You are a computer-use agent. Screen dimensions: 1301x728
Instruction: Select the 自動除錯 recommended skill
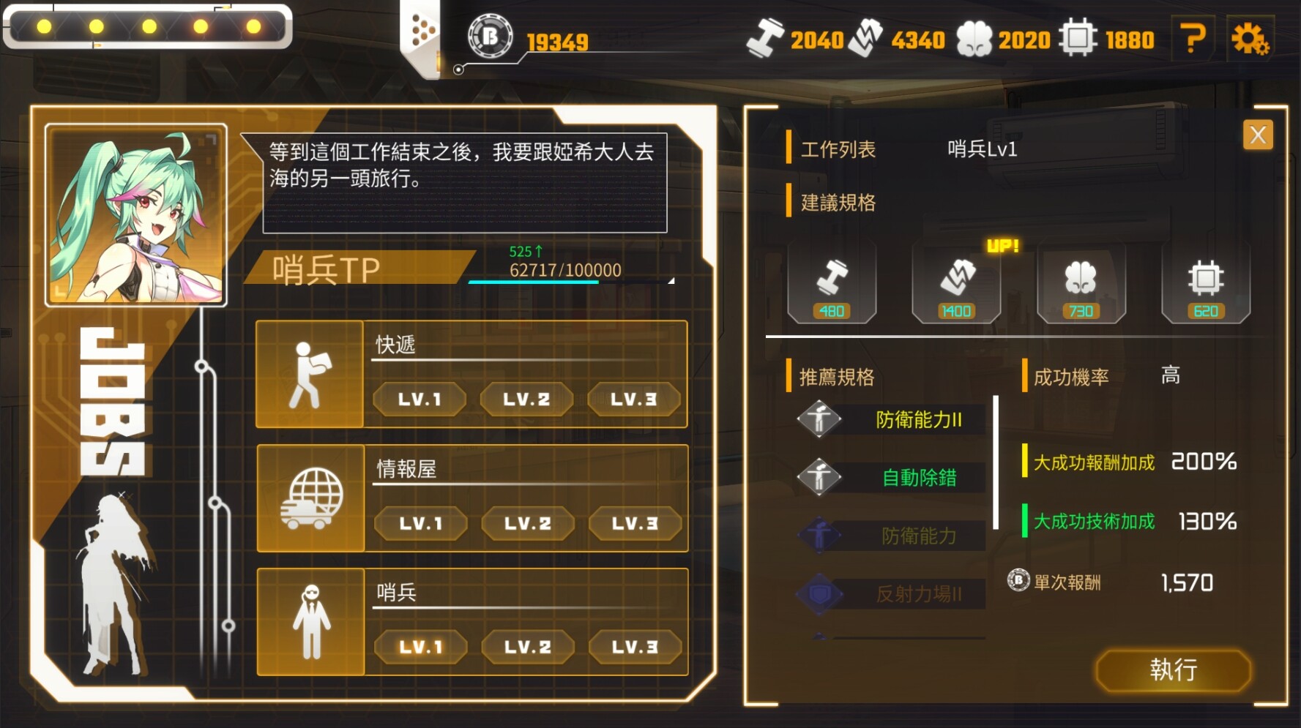click(891, 478)
